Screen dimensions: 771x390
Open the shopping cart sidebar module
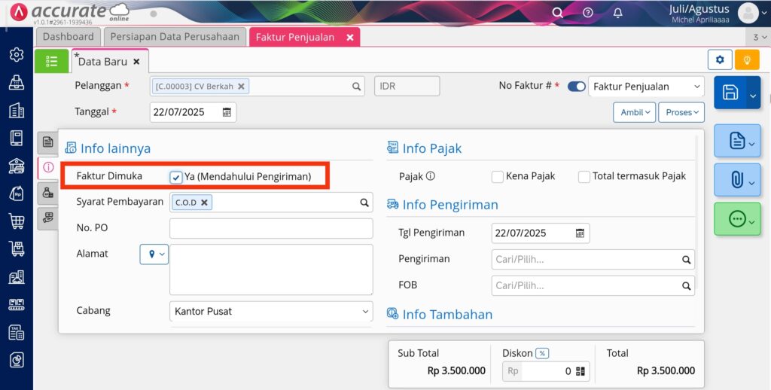click(x=17, y=221)
